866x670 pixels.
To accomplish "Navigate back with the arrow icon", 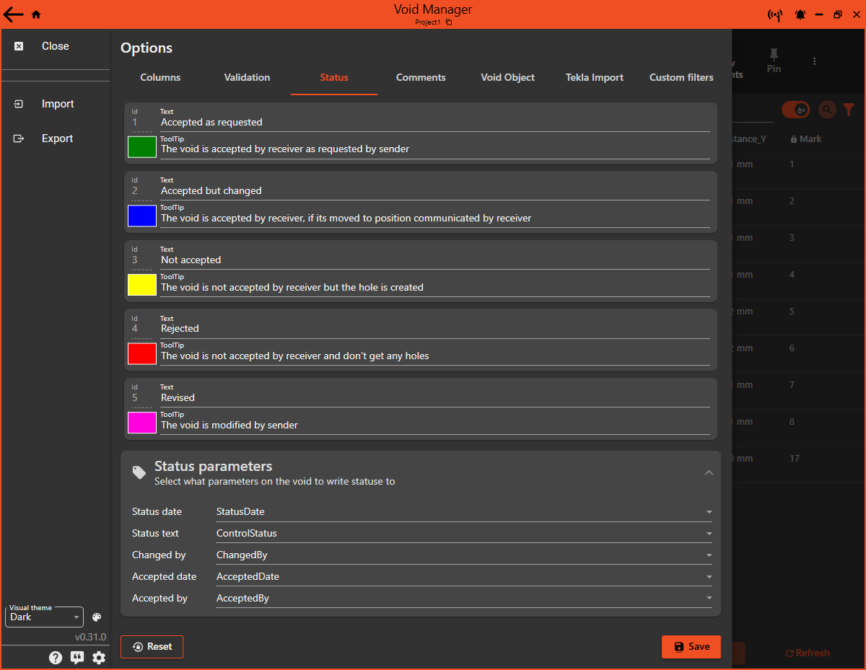I will coord(13,14).
